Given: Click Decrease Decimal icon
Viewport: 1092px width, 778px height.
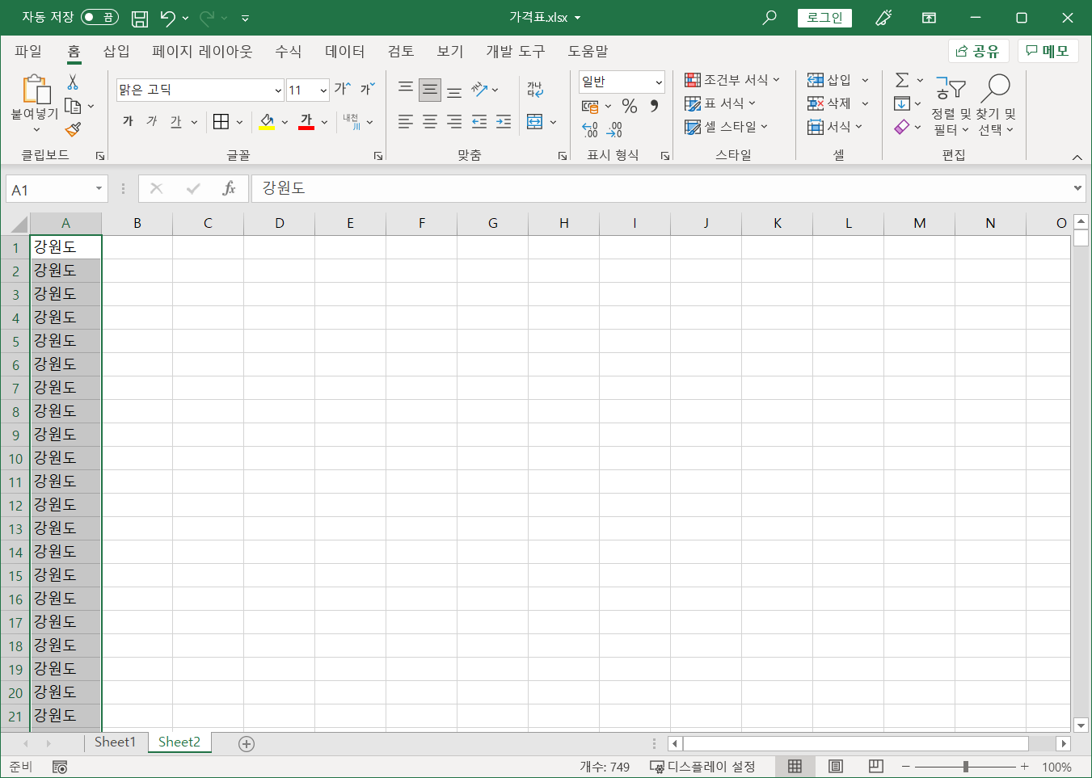Looking at the screenshot, I should [x=615, y=129].
